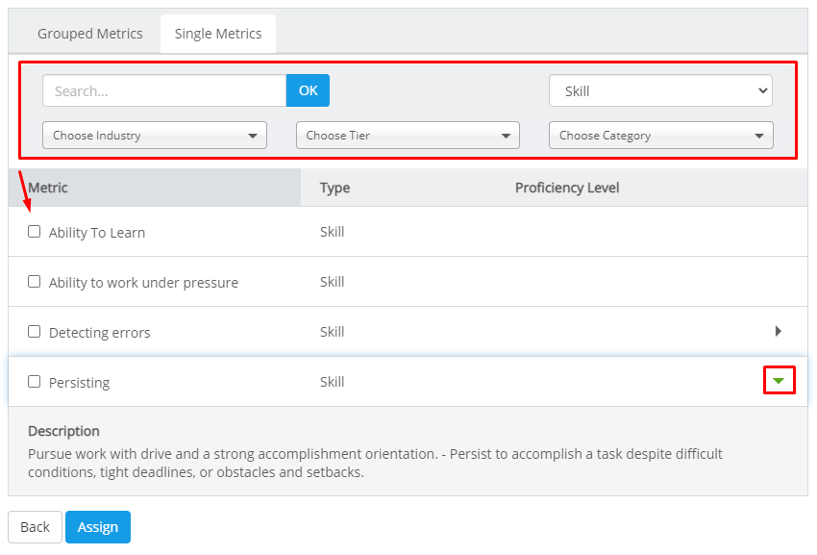Select the Detecting errors checkbox
The height and width of the screenshot is (555, 817).
point(35,332)
